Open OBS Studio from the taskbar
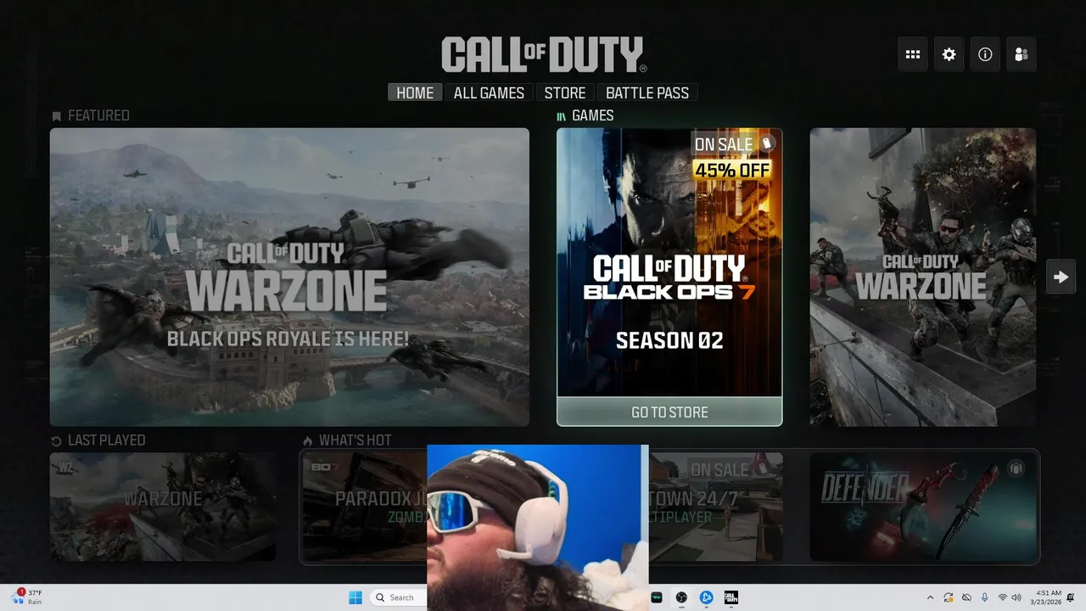 coord(681,597)
